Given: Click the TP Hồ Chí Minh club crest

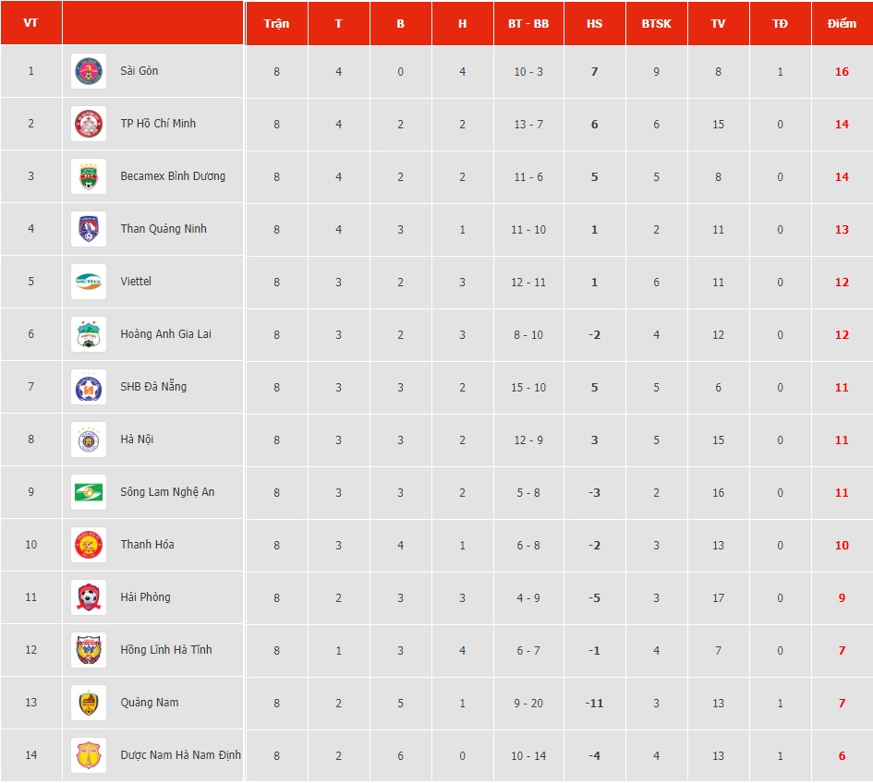Looking at the screenshot, I should 89,124.
